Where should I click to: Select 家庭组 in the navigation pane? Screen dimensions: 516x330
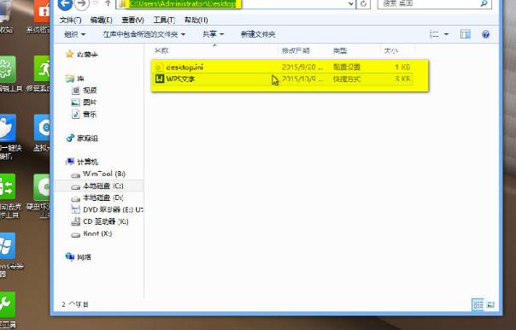point(87,138)
